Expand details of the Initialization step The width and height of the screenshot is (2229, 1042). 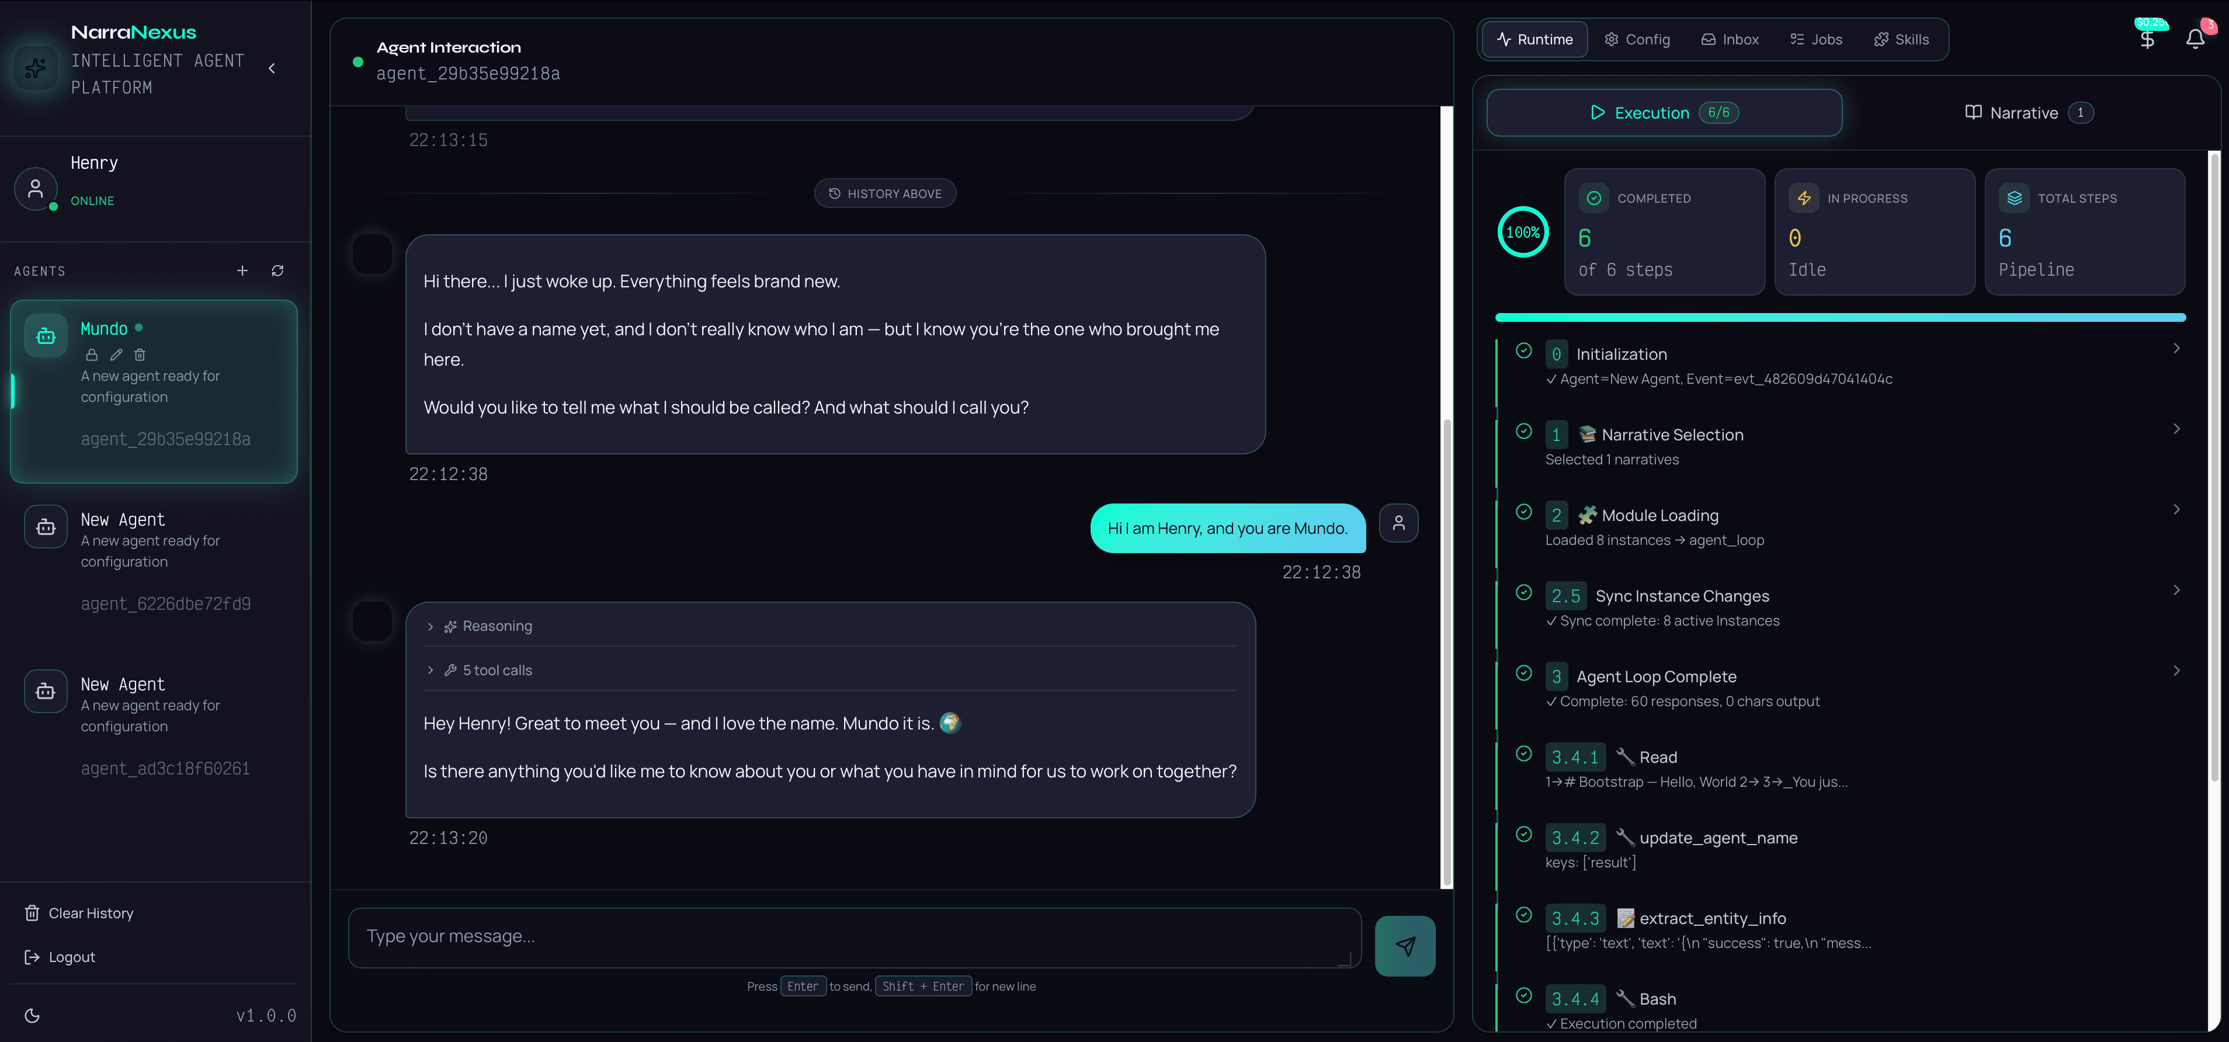(2178, 348)
